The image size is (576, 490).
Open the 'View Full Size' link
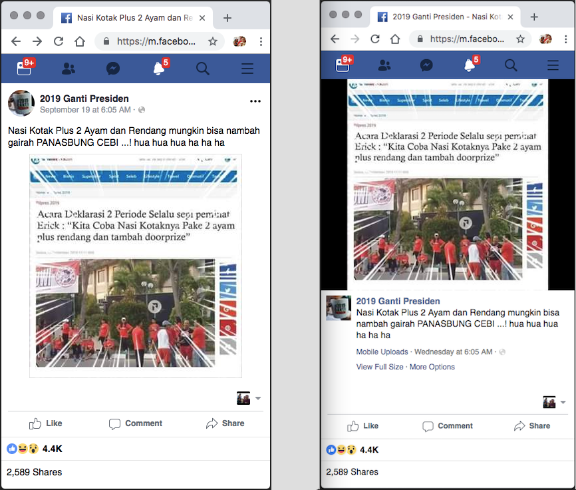click(380, 367)
